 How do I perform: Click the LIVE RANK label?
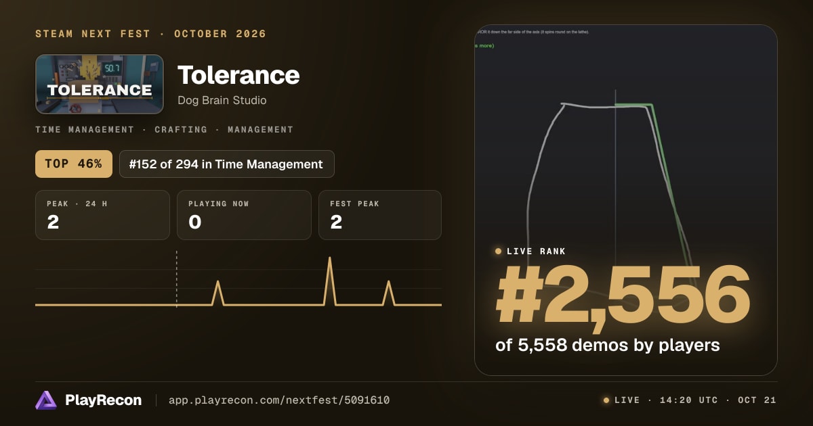pyautogui.click(x=536, y=252)
